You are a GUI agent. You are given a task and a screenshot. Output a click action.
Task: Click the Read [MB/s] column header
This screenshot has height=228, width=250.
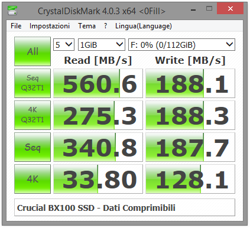(98, 60)
